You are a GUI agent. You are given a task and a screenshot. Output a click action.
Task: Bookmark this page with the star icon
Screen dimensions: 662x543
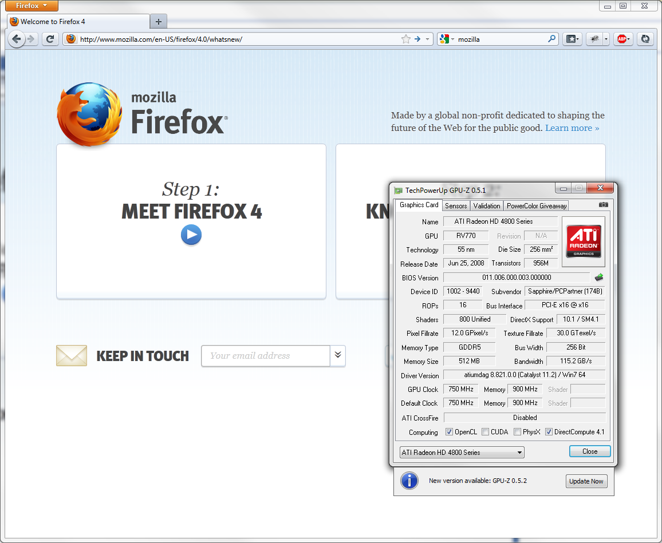point(405,39)
